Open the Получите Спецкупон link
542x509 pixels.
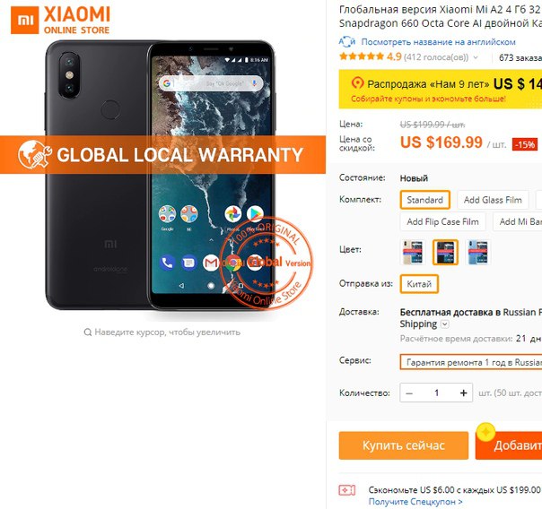(x=415, y=502)
